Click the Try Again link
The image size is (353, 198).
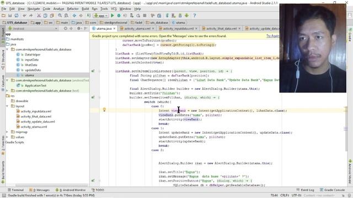tap(272, 36)
